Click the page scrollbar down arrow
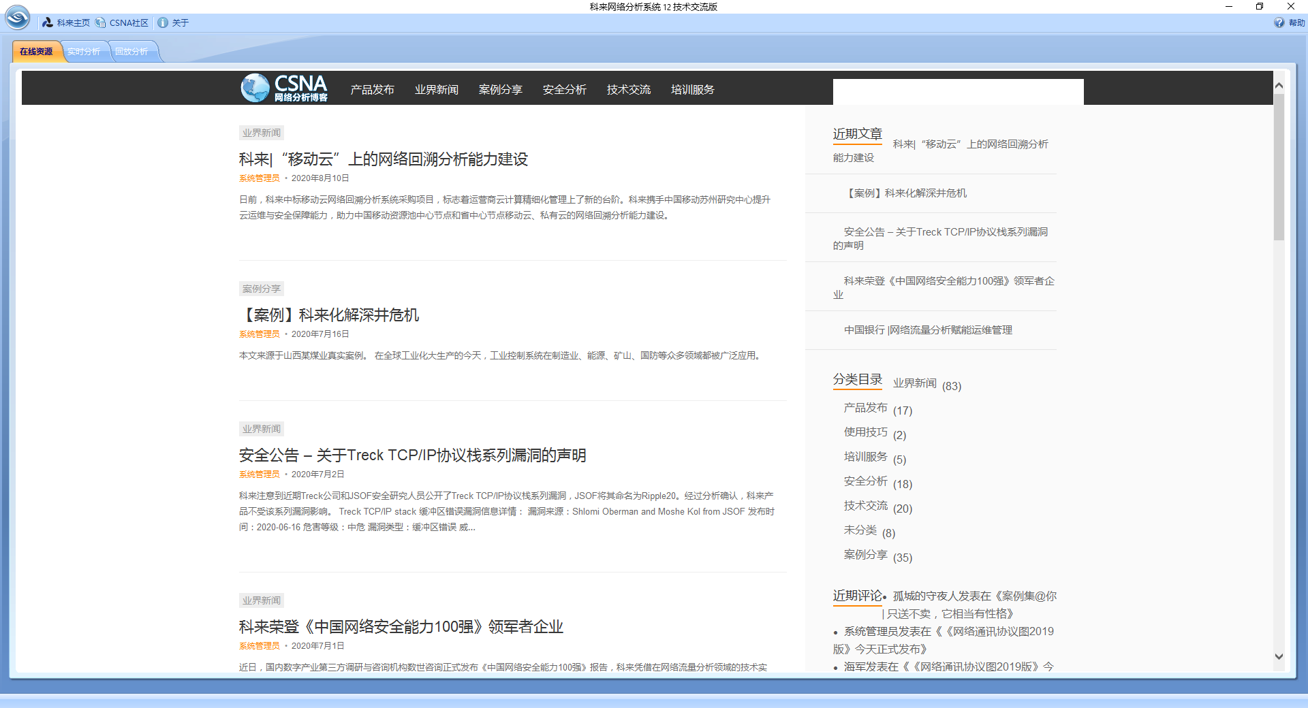This screenshot has width=1308, height=708. 1279,657
